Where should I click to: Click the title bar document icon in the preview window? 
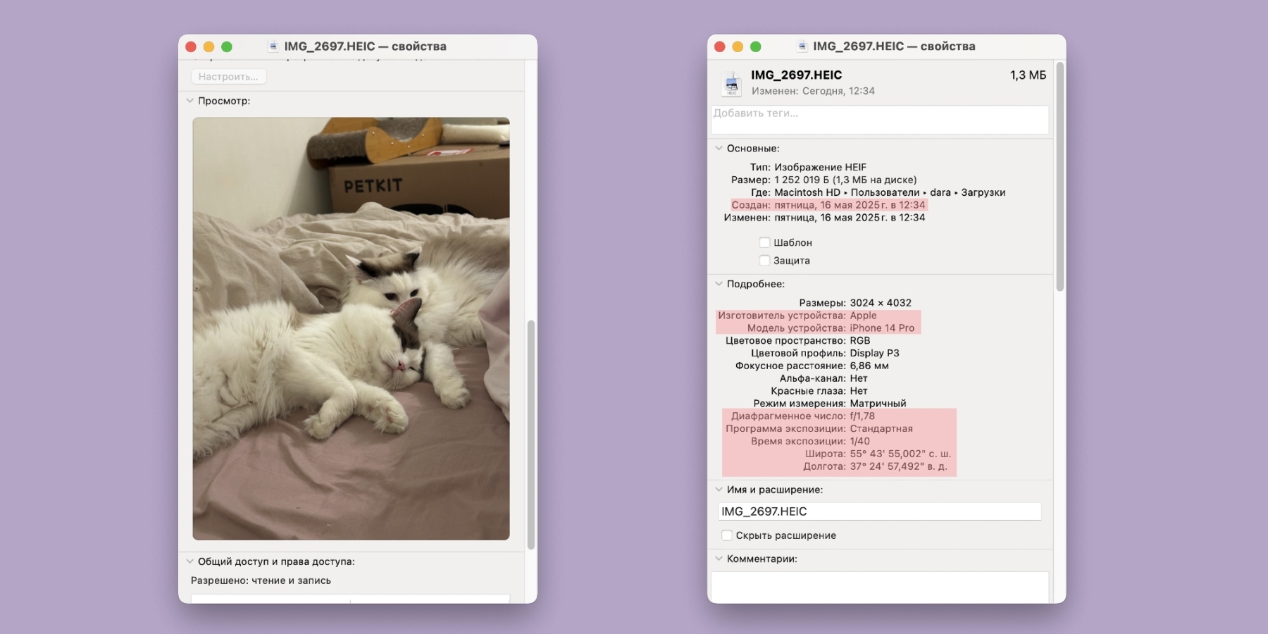tap(273, 46)
